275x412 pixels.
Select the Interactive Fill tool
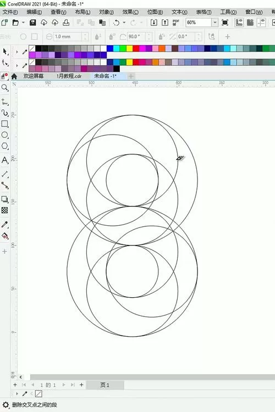pyautogui.click(x=5, y=236)
